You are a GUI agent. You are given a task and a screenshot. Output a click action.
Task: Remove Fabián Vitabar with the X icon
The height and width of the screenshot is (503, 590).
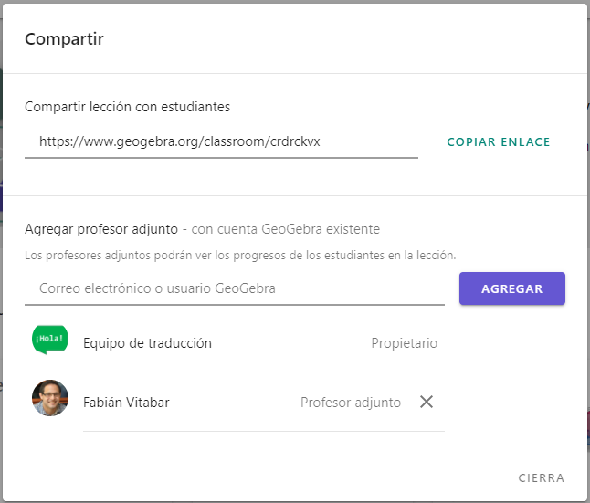point(427,402)
